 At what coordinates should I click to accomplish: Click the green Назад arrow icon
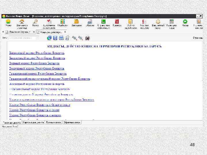click(185, 22)
